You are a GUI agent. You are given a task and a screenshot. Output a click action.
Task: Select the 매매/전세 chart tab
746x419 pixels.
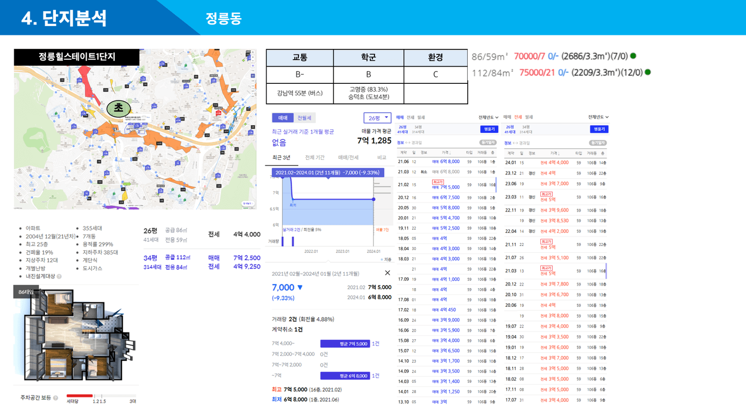[x=348, y=158]
